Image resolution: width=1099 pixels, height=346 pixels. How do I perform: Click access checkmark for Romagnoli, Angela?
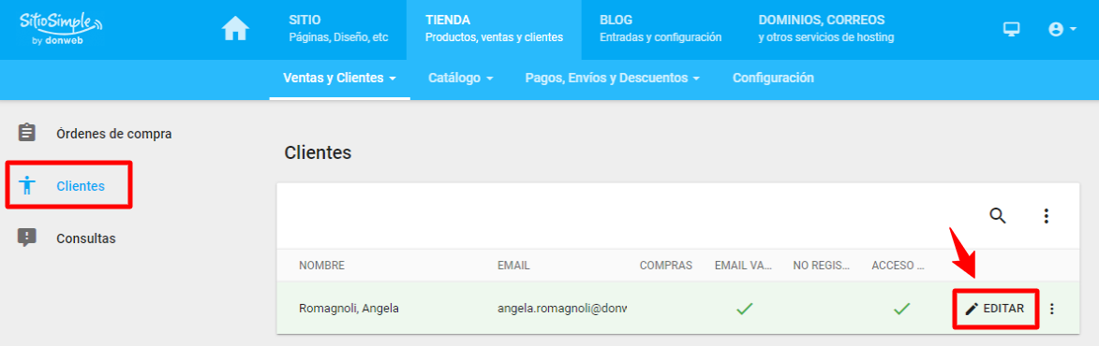click(x=901, y=309)
